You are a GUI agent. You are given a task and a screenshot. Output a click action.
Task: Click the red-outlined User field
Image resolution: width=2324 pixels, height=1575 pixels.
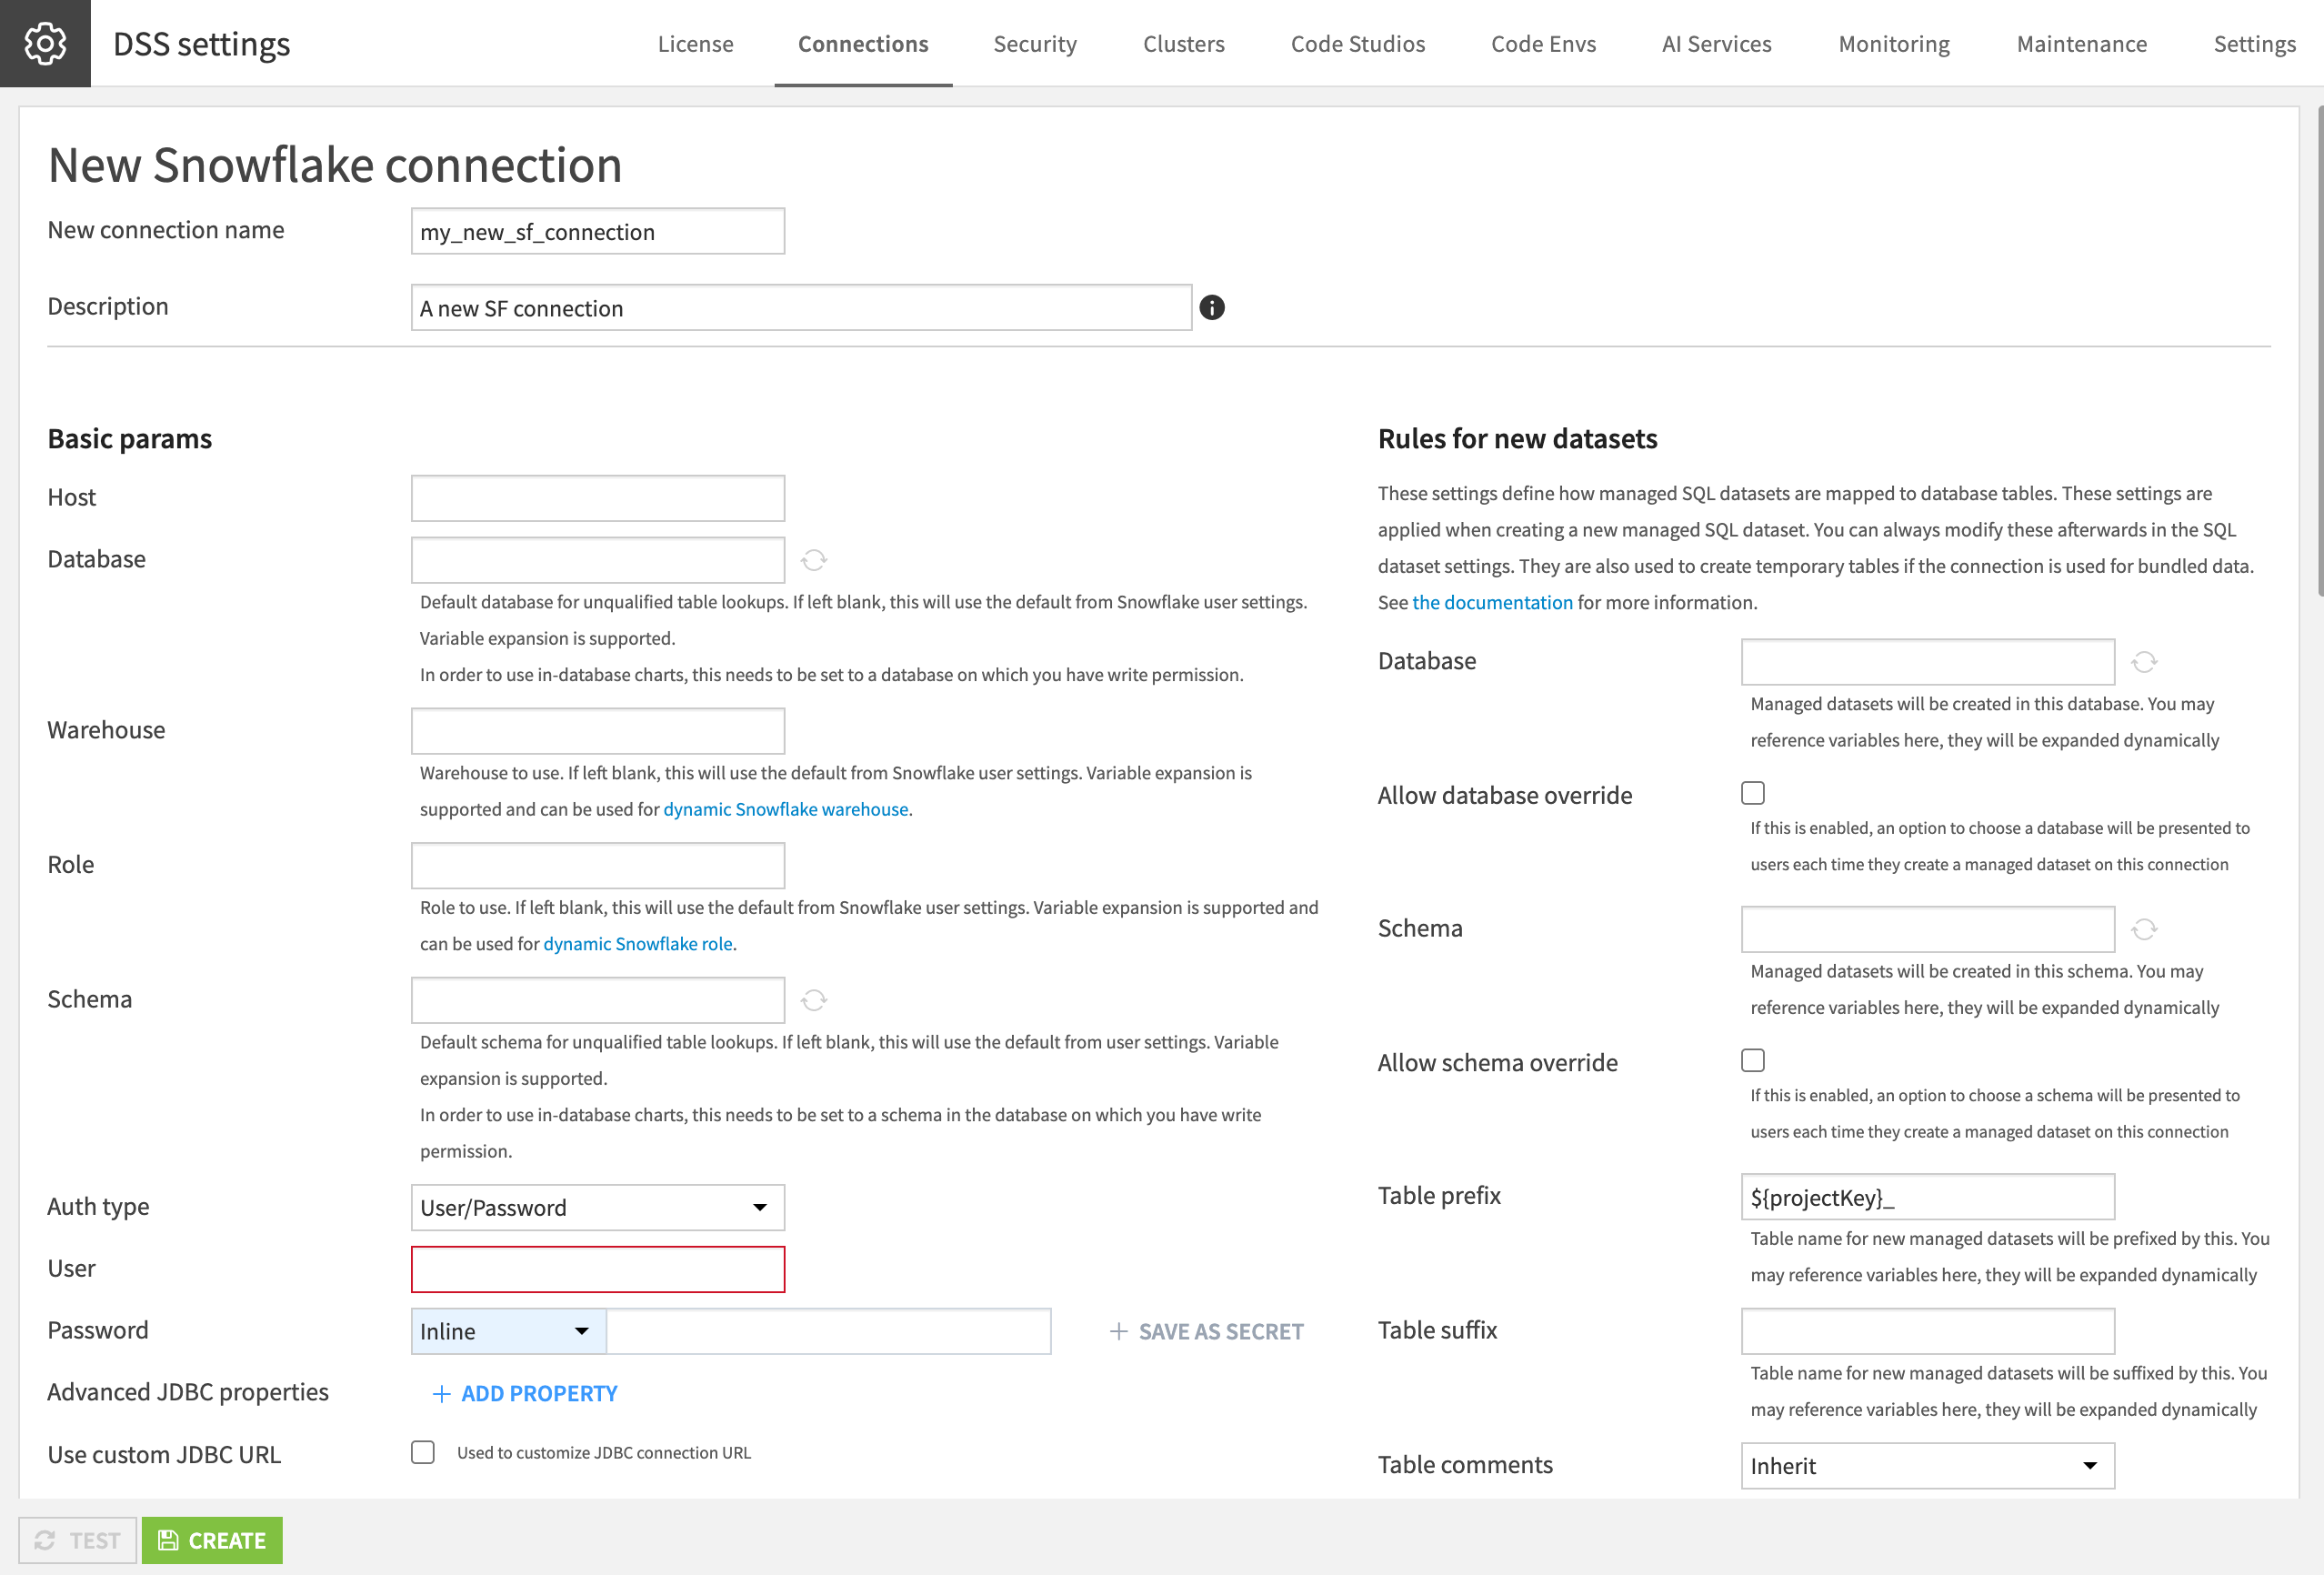coord(598,1270)
